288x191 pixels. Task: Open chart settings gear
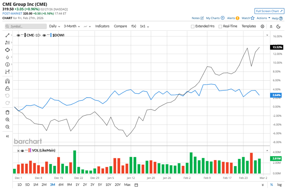point(262,26)
